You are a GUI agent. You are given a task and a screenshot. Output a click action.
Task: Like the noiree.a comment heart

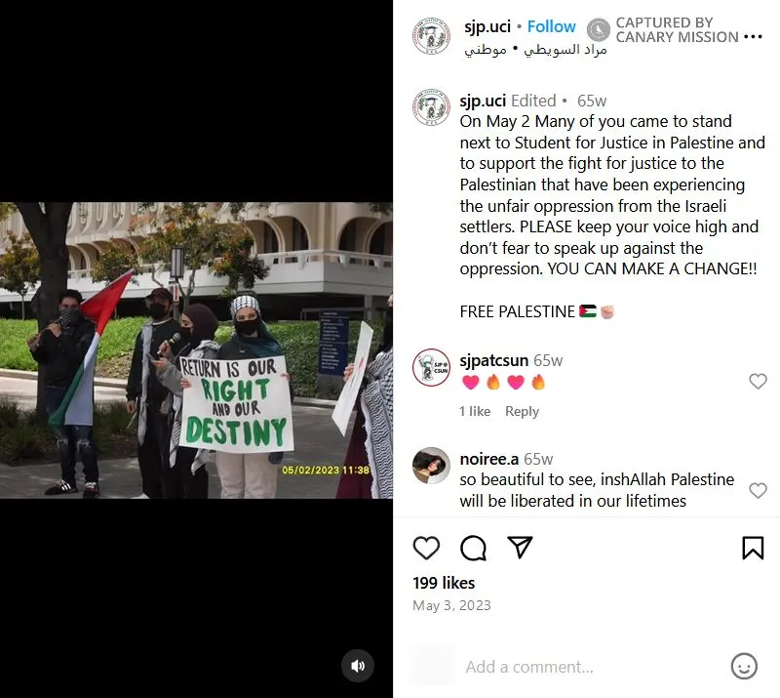(x=758, y=490)
